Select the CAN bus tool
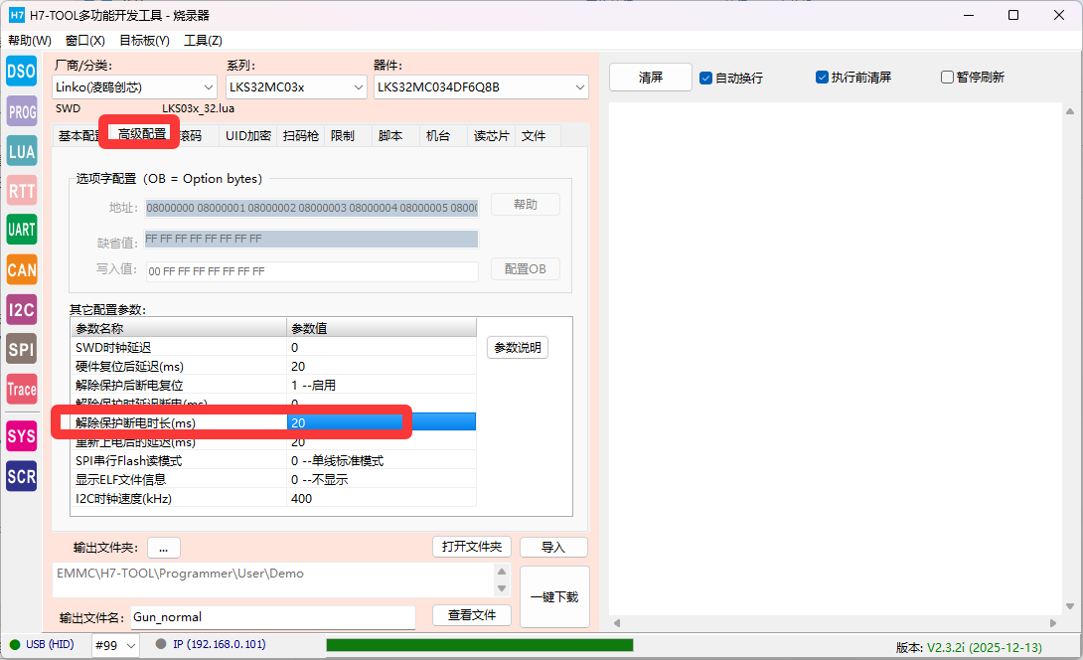Viewport: 1083px width, 660px height. 21,269
